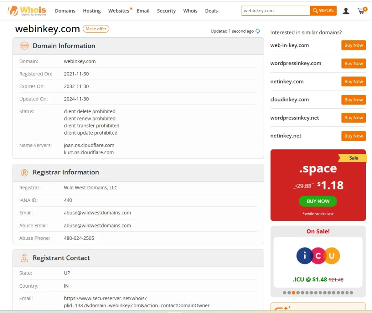
Task: Click the Registrar Information R icon
Action: point(24,173)
